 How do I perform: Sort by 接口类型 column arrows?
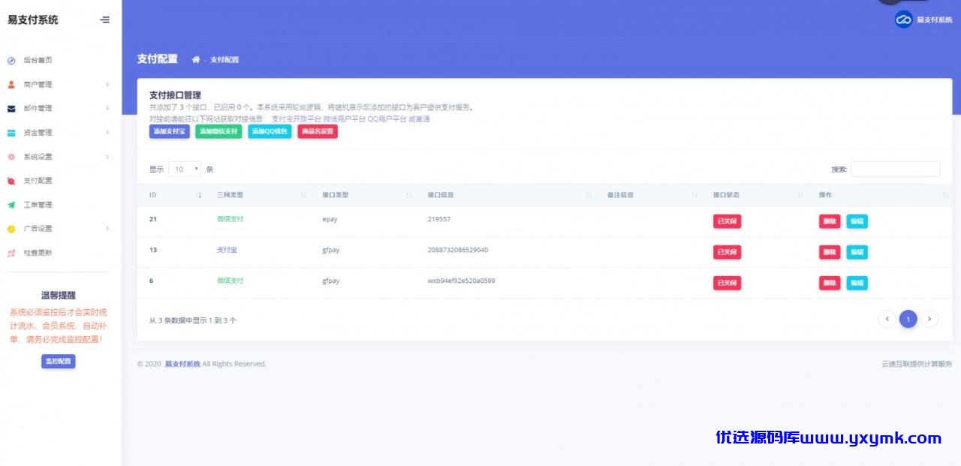[x=409, y=195]
